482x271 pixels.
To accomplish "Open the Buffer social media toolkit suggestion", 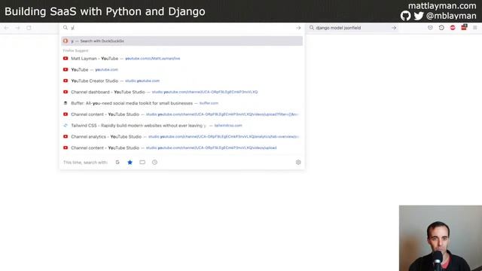I will point(182,103).
